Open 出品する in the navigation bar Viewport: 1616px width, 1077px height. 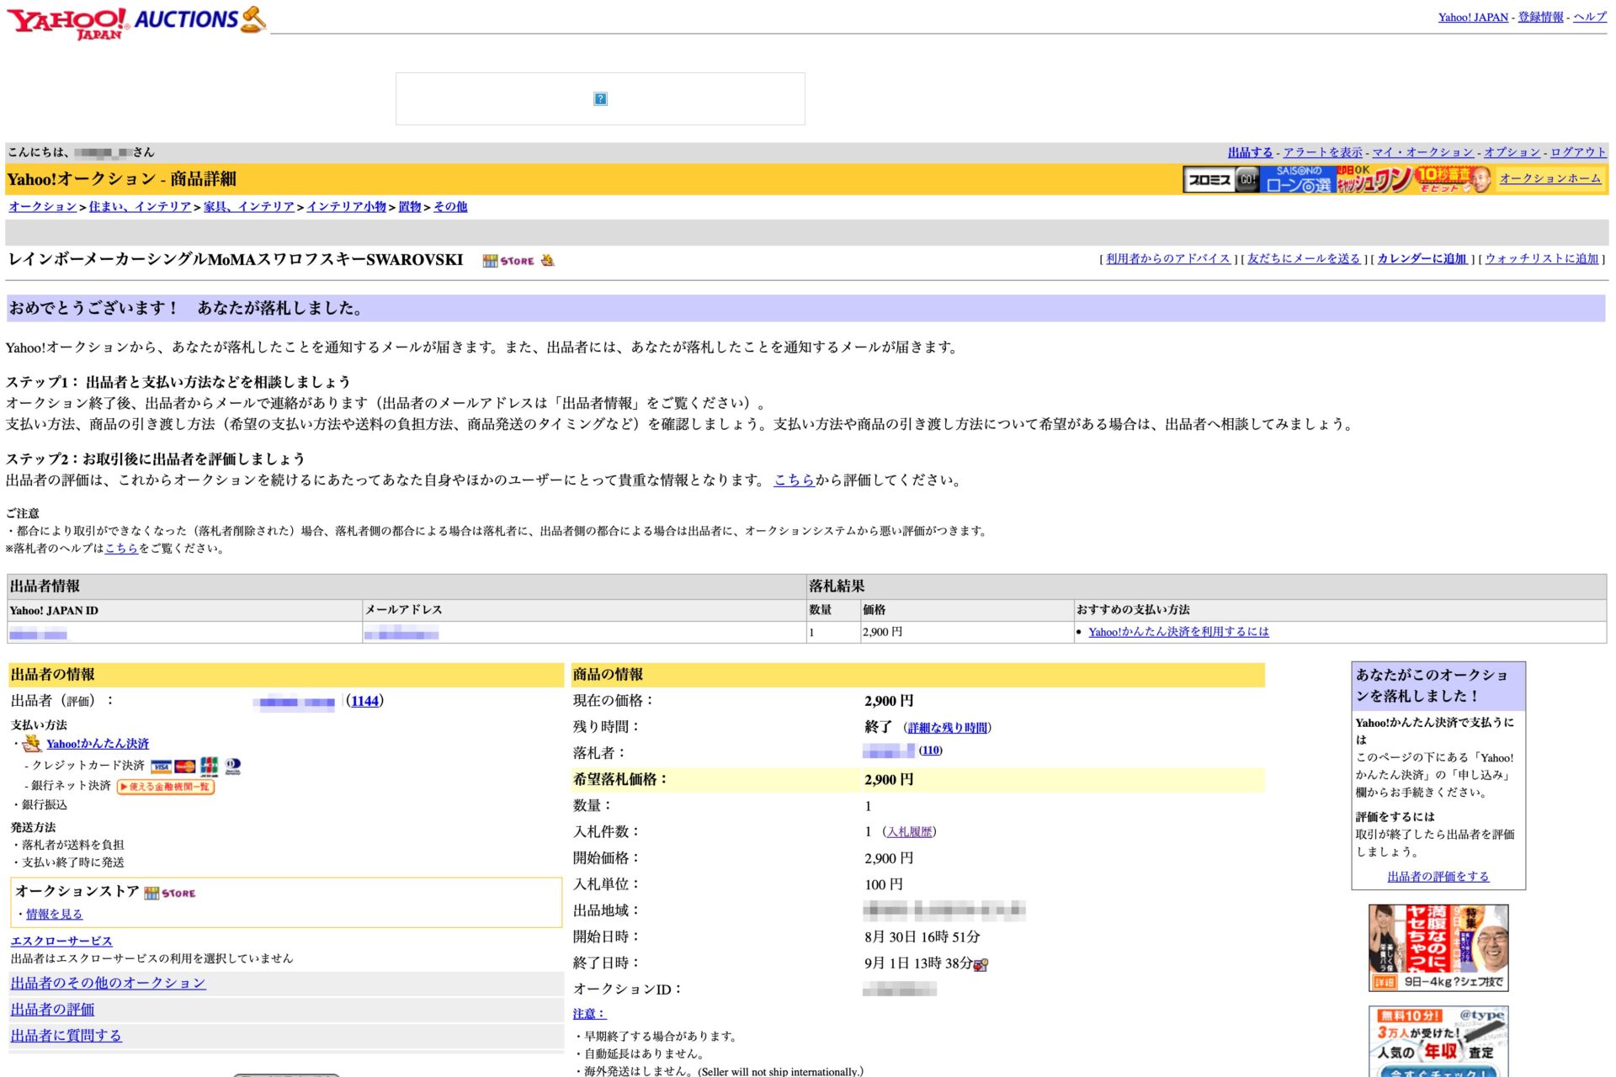[x=1250, y=152]
